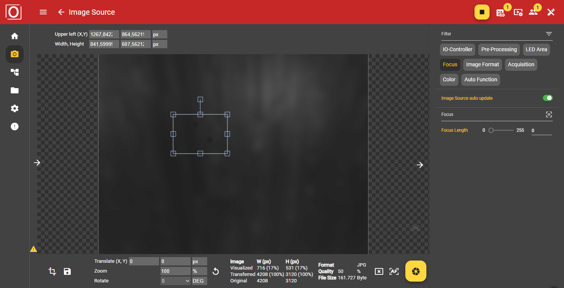
Task: Capture an image with the yellow shutter button
Action: 415,271
